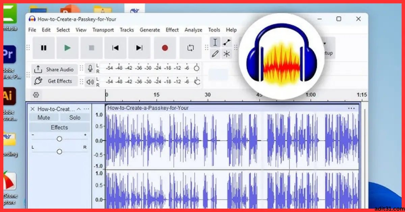
Task: Mute the How-to-Creat... track
Action: 44,117
